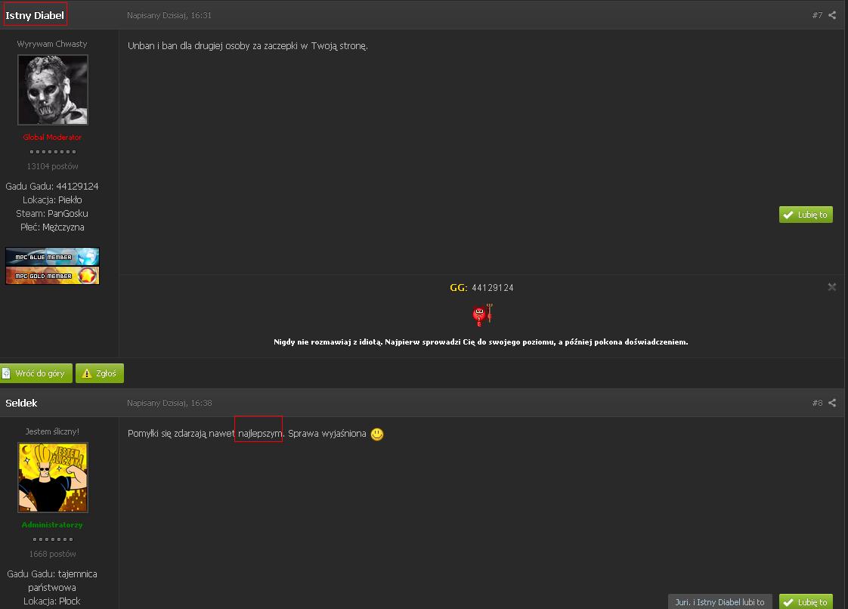Open the #7 post permalink

[817, 15]
